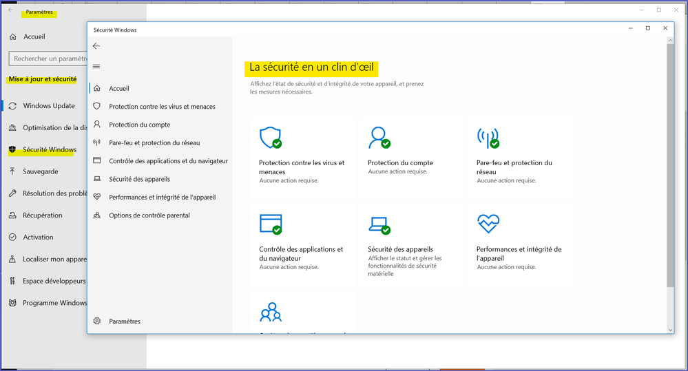This screenshot has width=688, height=371.
Task: Click the back arrow in the Paramètres window
Action: click(x=10, y=10)
